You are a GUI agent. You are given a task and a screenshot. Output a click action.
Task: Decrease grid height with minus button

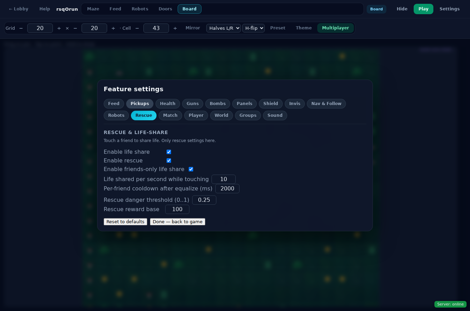click(x=75, y=28)
